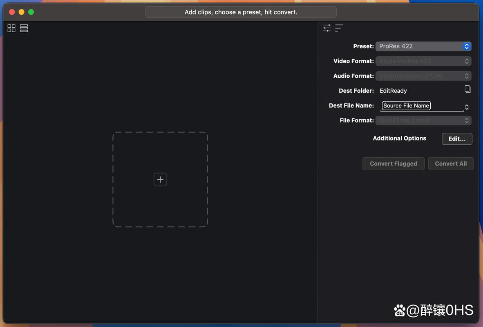
Task: Switch to grid view of clips
Action: tap(11, 28)
